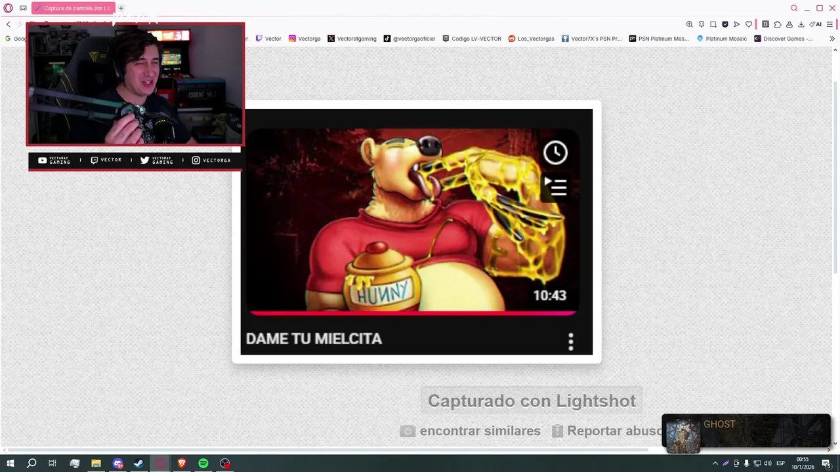Open the extensions cube icon
This screenshot has height=472, width=840.
click(778, 24)
